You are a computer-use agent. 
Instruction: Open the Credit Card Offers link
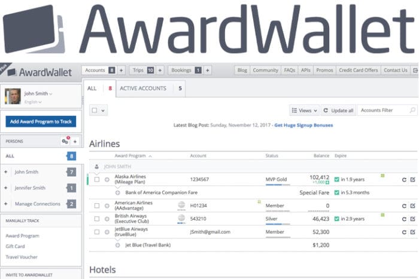coord(359,70)
